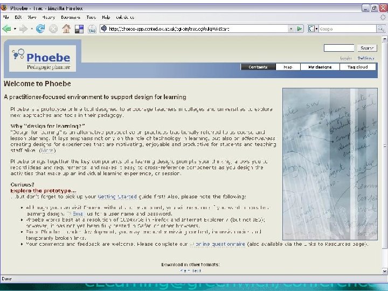This screenshot has width=388, height=291.
Task: Click the 'Done' status bar text
Action: click(x=6, y=279)
